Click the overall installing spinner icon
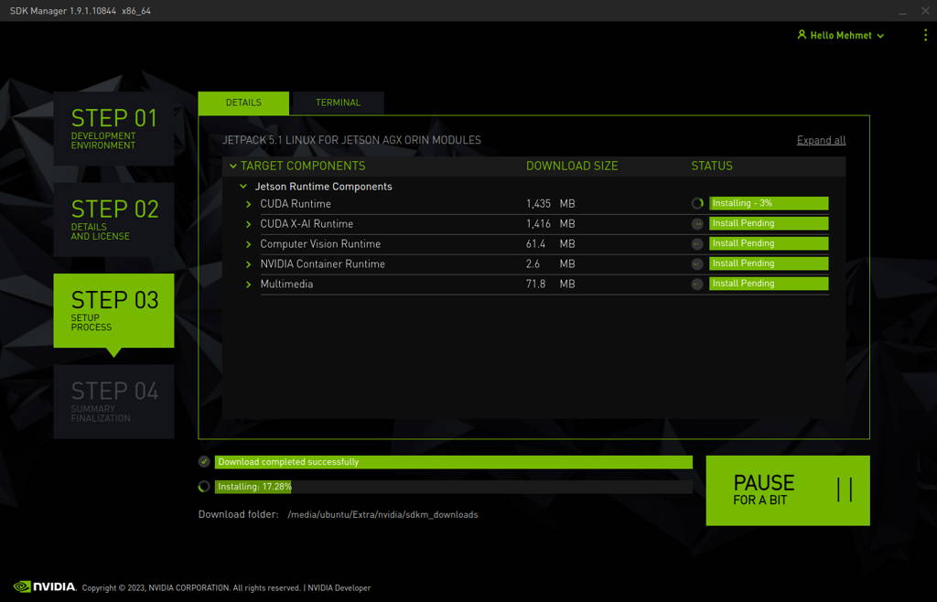The image size is (937, 602). [x=204, y=487]
